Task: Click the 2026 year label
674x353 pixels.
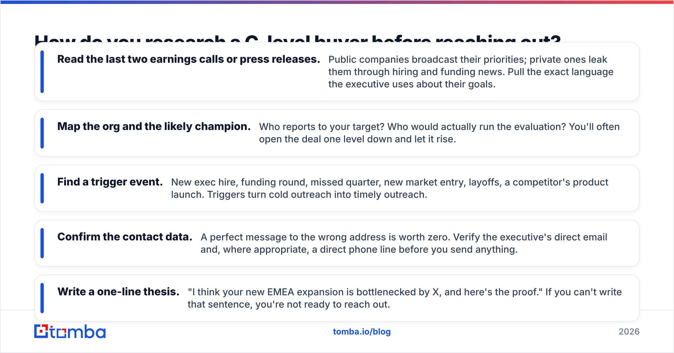Action: 629,332
